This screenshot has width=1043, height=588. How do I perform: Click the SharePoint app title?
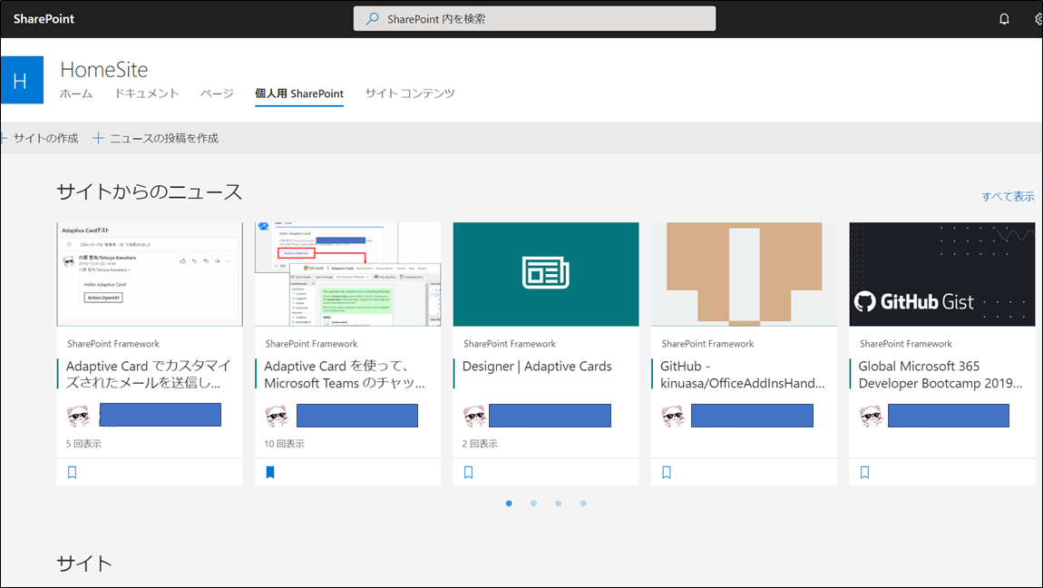click(44, 19)
